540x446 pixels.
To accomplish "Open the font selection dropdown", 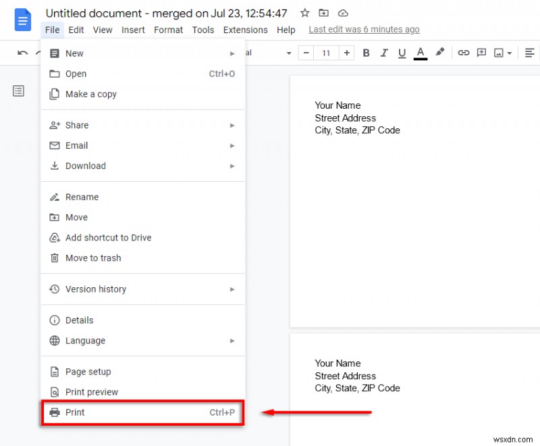I will click(289, 53).
